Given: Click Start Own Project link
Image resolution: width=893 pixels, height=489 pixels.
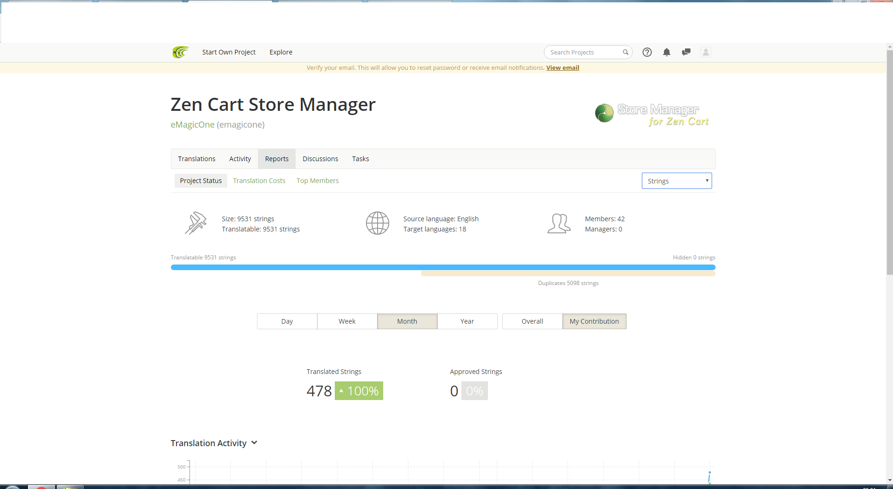Looking at the screenshot, I should click(229, 52).
